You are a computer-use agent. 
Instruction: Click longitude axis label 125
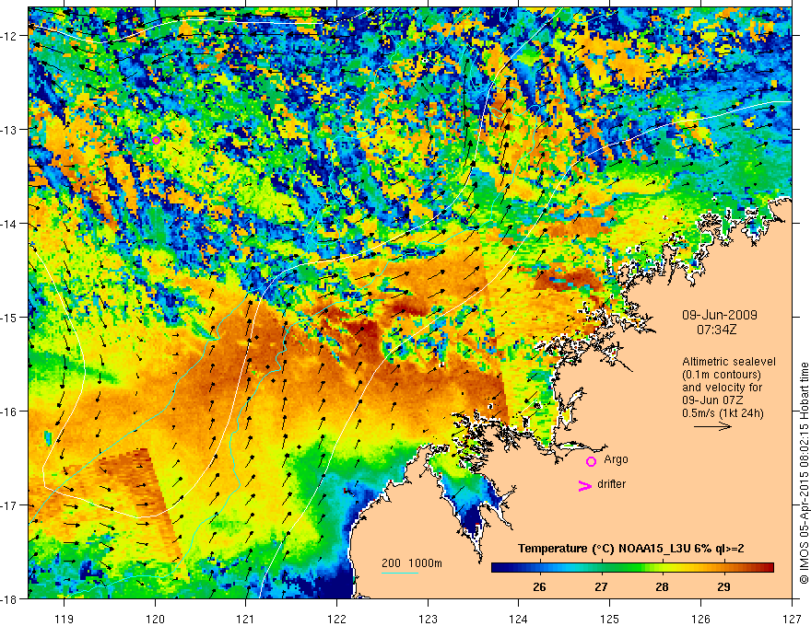609,619
